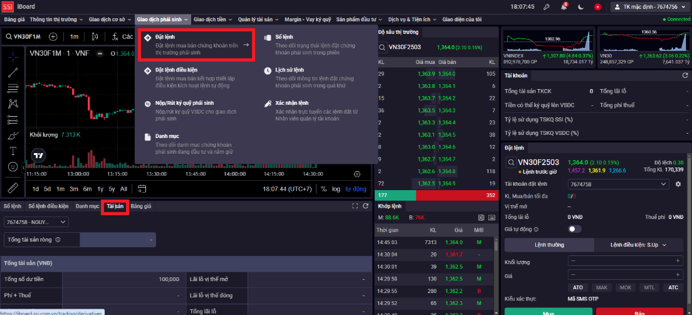692x315 pixels.
Task: Toggle the Giá tự động switch
Action: tap(574, 229)
